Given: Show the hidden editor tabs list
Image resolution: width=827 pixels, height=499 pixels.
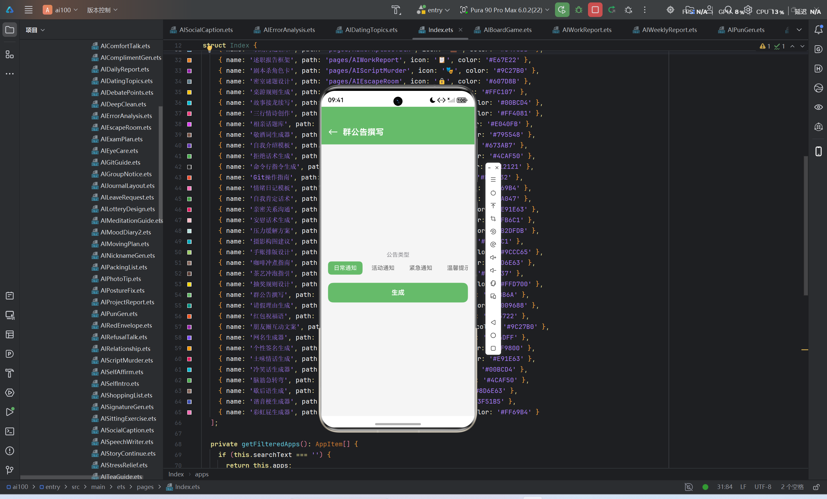Looking at the screenshot, I should point(799,29).
